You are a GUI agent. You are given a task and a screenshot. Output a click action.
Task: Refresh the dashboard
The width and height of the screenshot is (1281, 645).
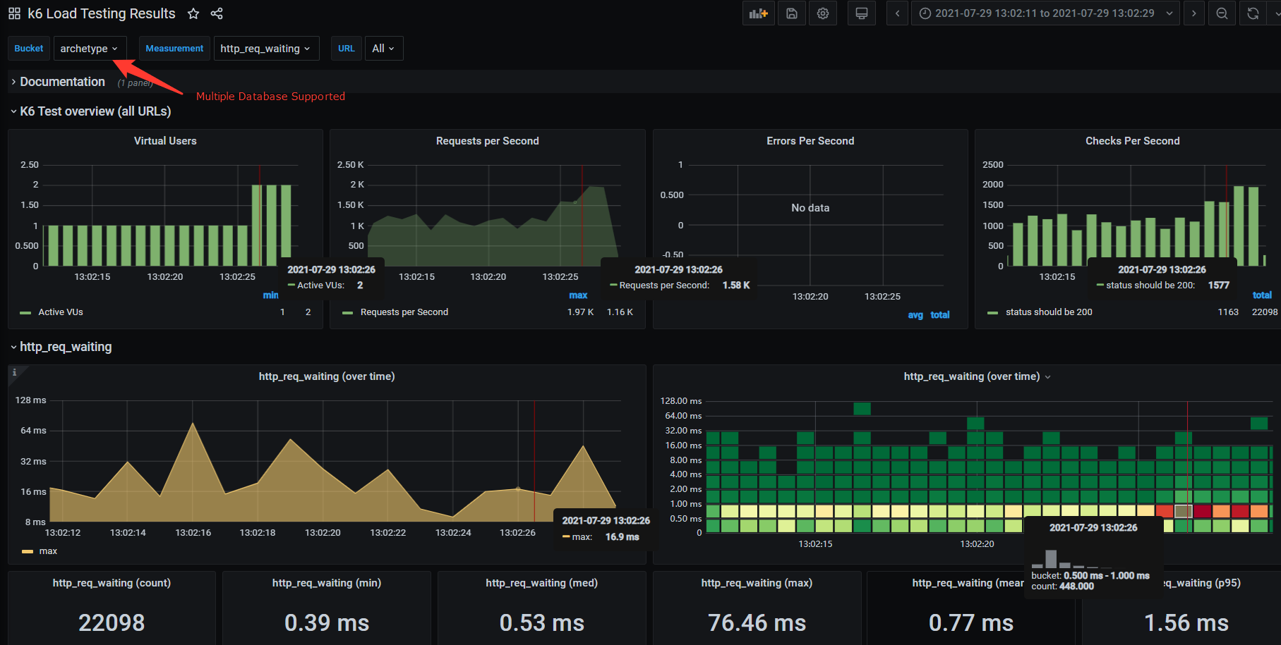pos(1253,13)
